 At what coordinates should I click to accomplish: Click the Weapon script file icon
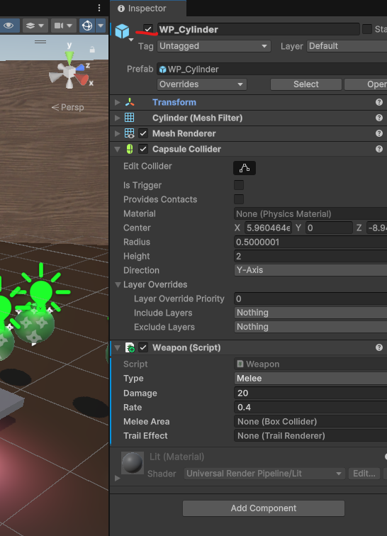coord(130,348)
